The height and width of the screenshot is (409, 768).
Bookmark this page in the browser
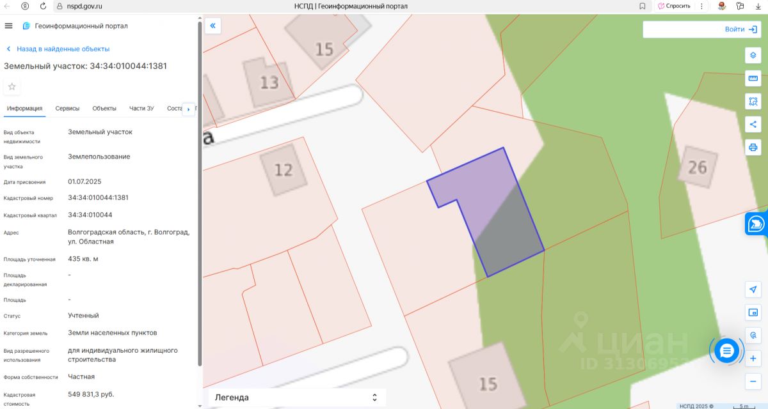tap(643, 6)
